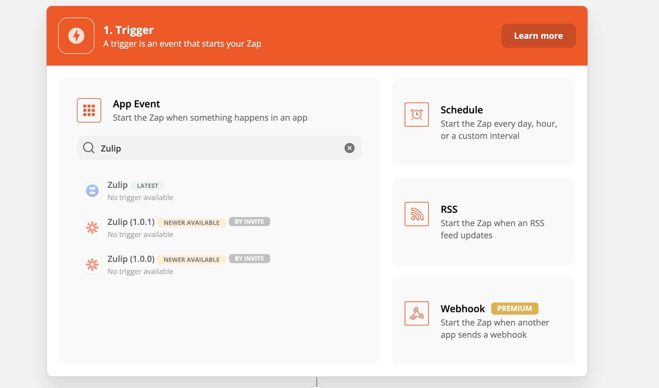
Task: Click the magnifying glass search icon
Action: pos(89,148)
